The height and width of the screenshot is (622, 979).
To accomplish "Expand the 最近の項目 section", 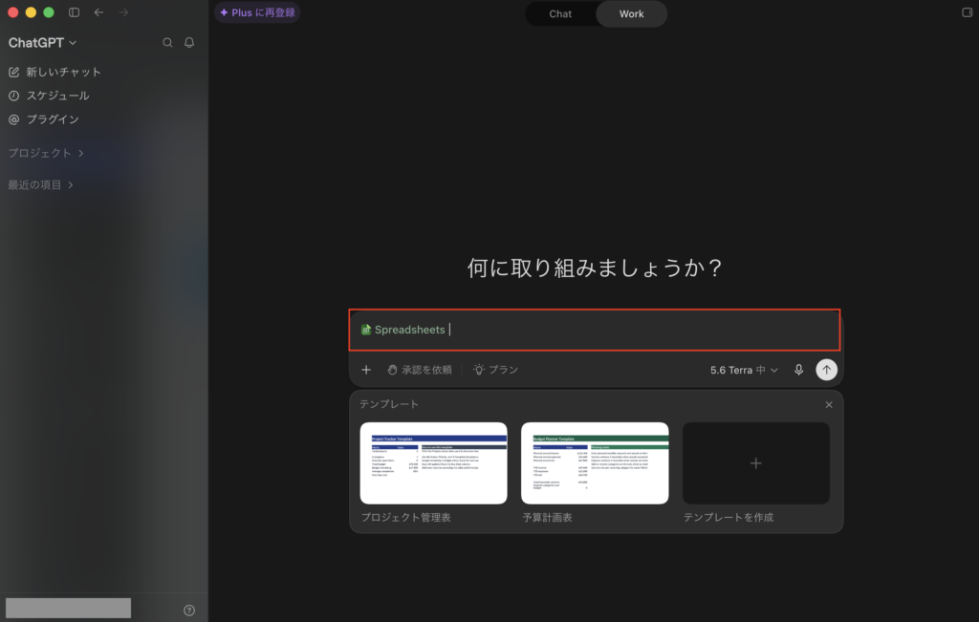I will click(x=40, y=184).
